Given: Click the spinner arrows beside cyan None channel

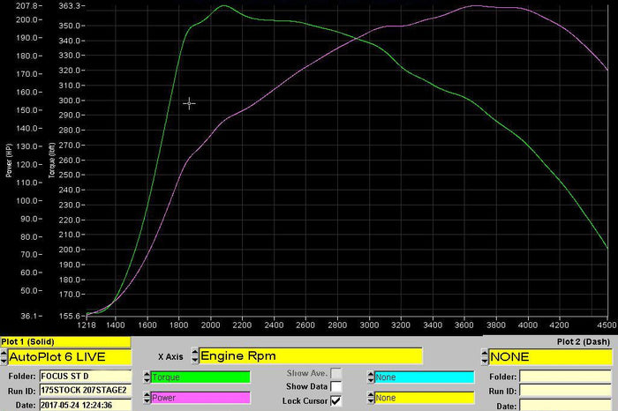Looking at the screenshot, I should coord(369,377).
